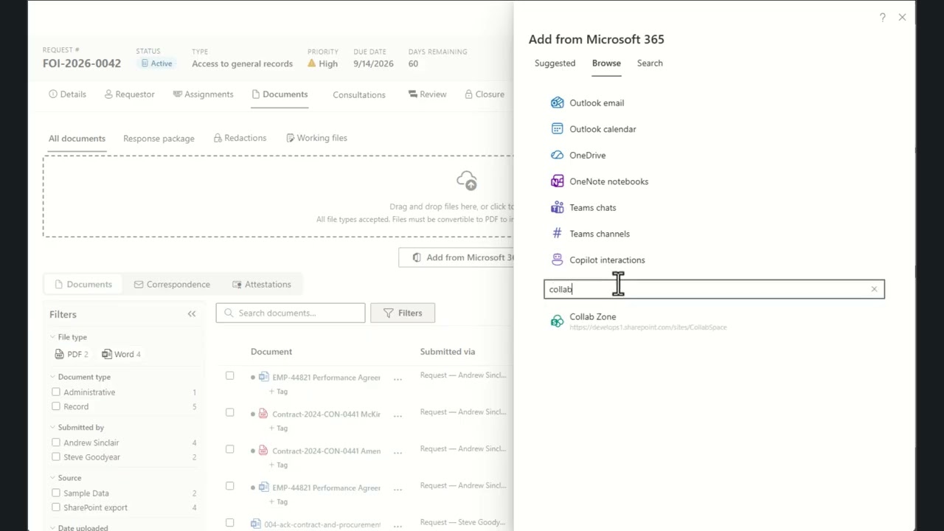The height and width of the screenshot is (531, 944).
Task: Close the Add from Microsoft 365 panel
Action: (902, 17)
